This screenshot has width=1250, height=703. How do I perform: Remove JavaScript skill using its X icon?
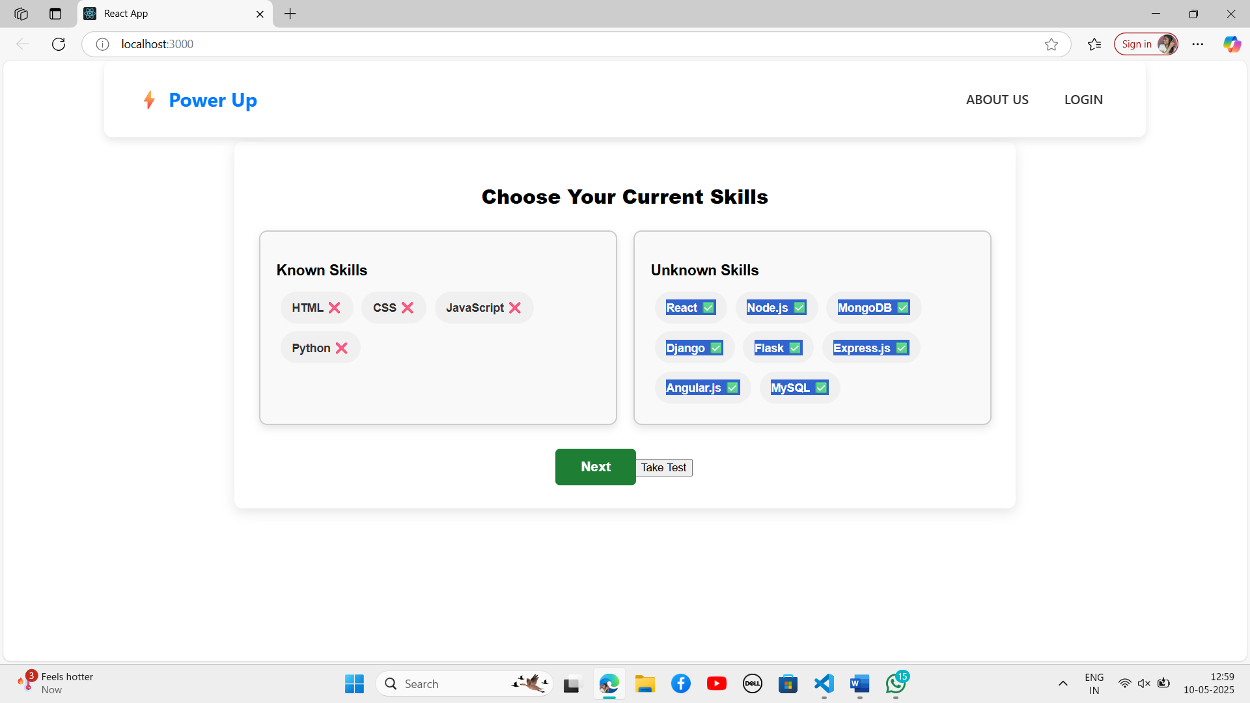(x=515, y=308)
